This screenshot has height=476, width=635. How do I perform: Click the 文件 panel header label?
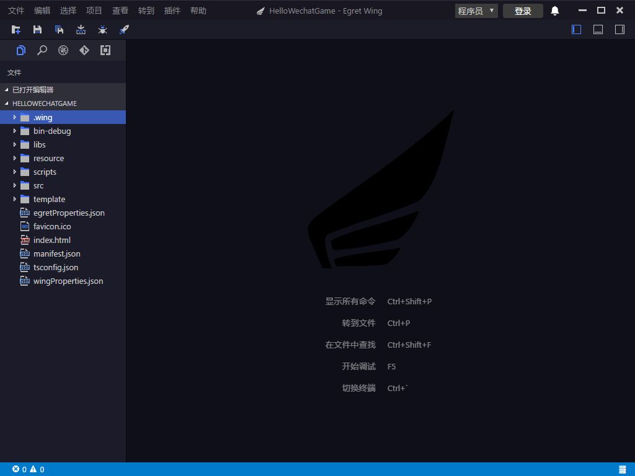(14, 73)
